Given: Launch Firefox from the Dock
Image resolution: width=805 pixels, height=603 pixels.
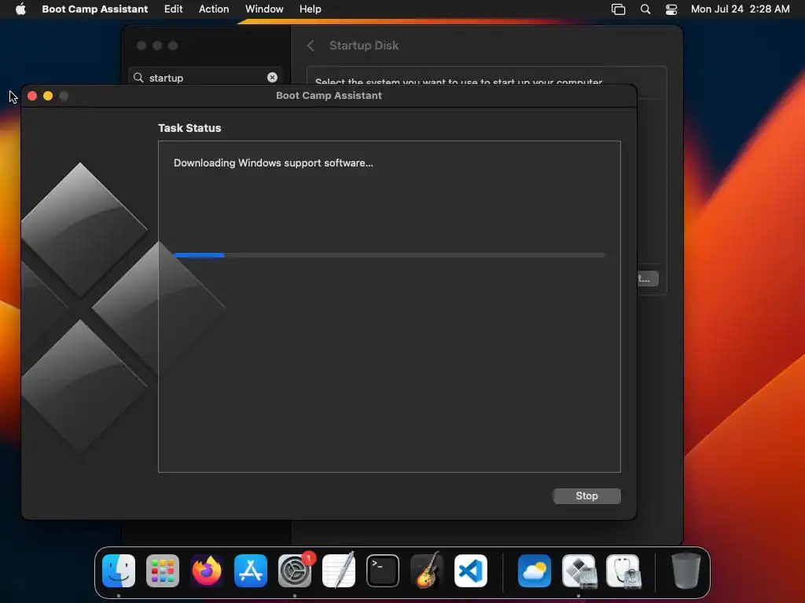Looking at the screenshot, I should (x=207, y=571).
